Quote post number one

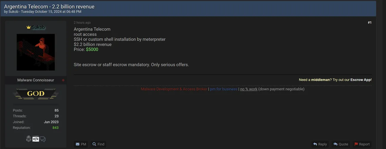pos(341,144)
